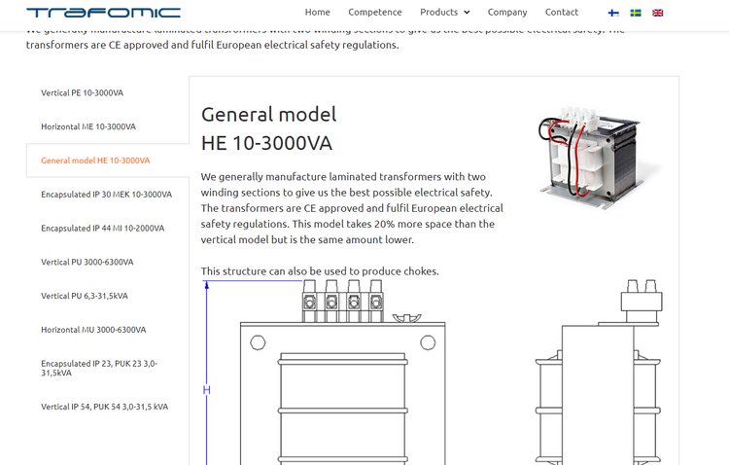Select Vertical IP 54, PUK 54 tab
Image resolution: width=729 pixels, height=465 pixels.
(x=104, y=407)
